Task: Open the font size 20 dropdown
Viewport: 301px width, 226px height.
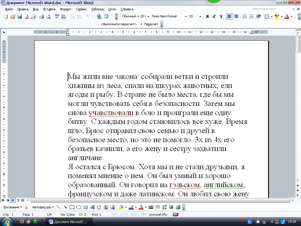Action: (x=200, y=16)
